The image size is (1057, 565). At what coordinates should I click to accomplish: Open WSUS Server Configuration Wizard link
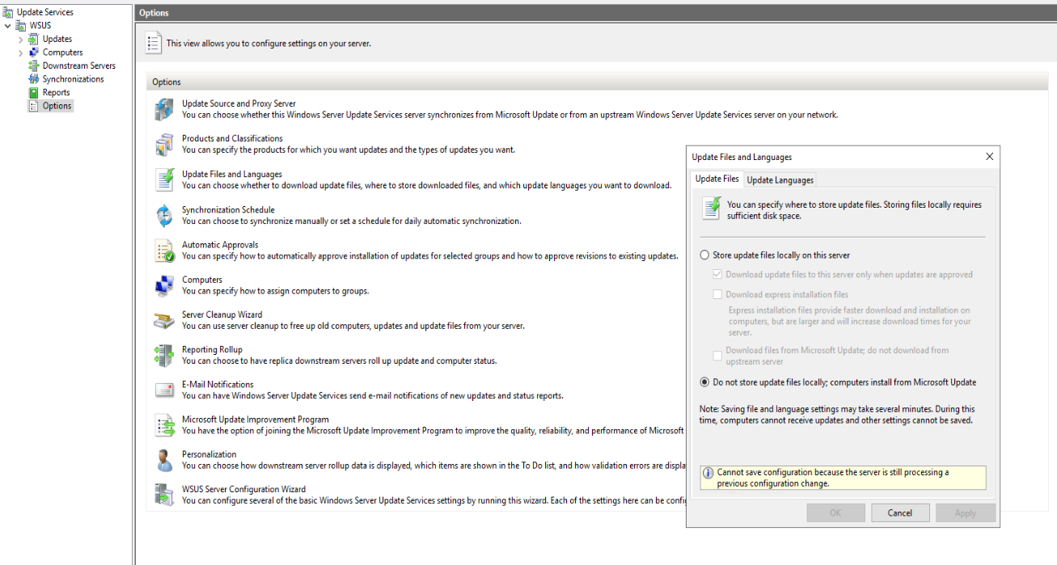tap(243, 489)
